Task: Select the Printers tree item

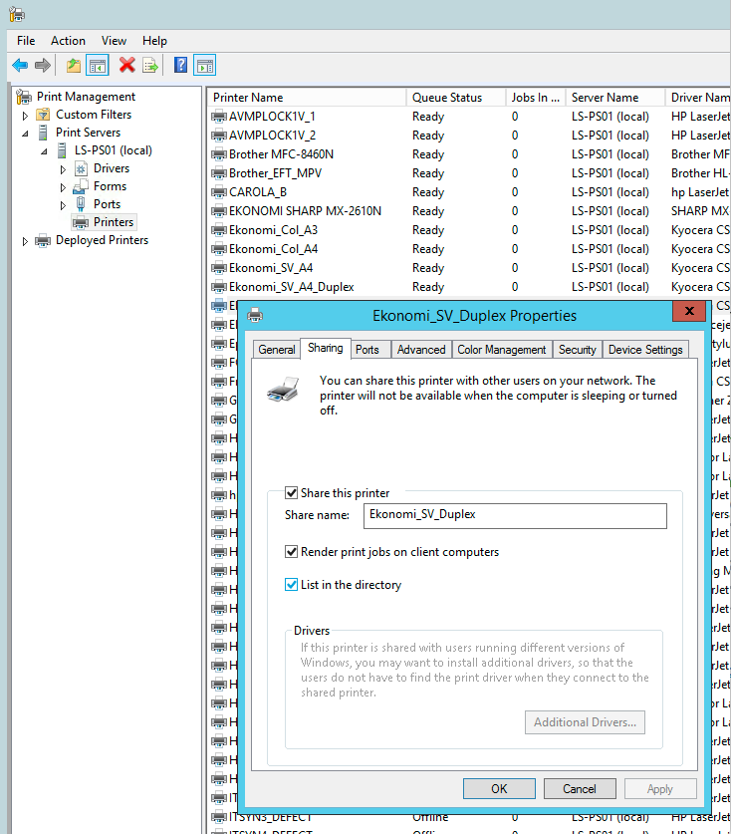Action: [105, 222]
